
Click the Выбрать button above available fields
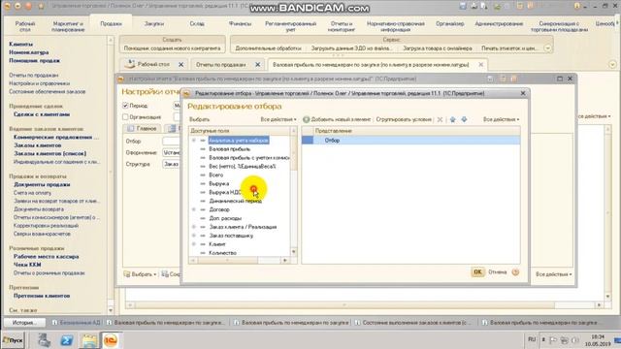click(199, 119)
